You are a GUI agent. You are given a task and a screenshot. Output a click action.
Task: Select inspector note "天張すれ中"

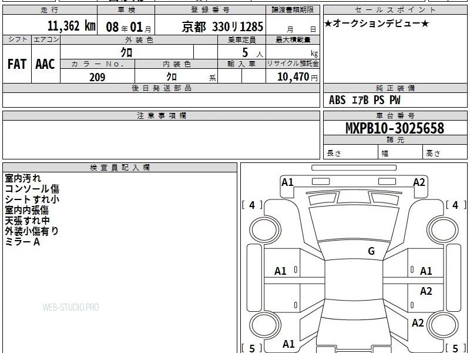[27, 221]
